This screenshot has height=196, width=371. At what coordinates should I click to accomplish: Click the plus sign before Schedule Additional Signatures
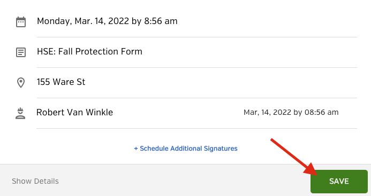pos(136,148)
